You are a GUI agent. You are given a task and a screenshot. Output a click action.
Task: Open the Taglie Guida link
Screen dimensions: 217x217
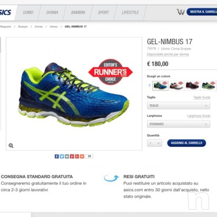(x=202, y=97)
